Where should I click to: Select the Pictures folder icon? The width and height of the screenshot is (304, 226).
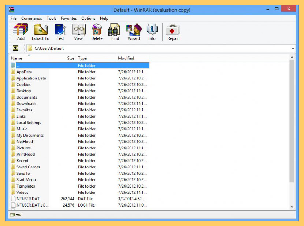(x=13, y=148)
